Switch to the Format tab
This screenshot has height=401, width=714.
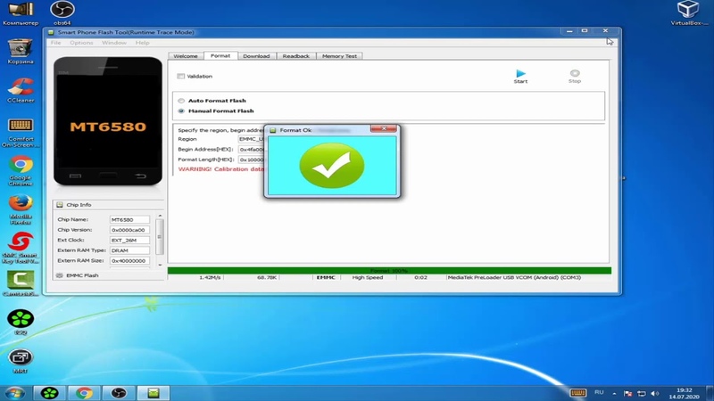[x=220, y=55]
